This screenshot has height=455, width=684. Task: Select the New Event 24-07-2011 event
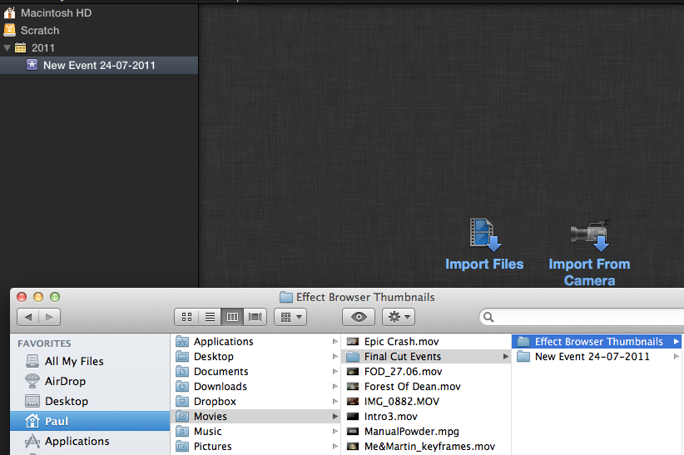(x=99, y=66)
